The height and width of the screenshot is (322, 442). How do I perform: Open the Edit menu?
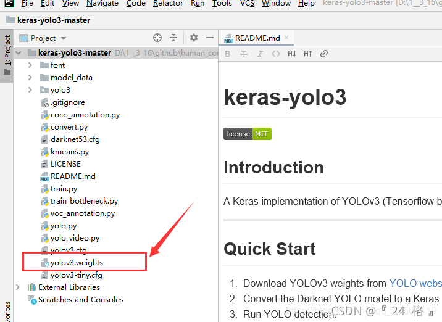coord(48,3)
